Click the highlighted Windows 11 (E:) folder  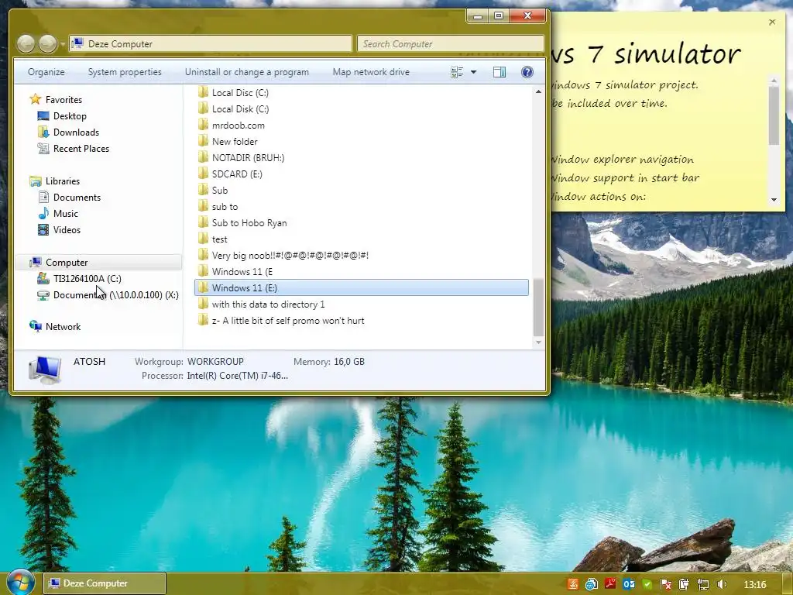361,287
